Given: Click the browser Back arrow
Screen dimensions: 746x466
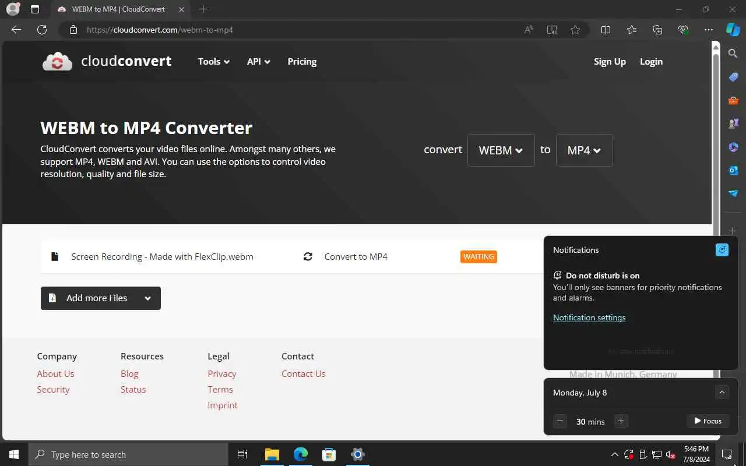Looking at the screenshot, I should pos(16,30).
